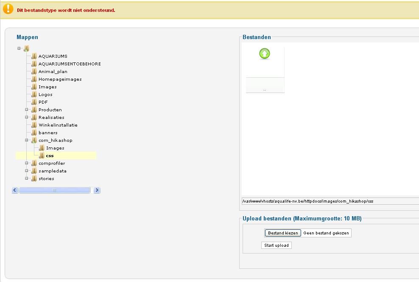The width and height of the screenshot is (419, 282).
Task: Click Bestand kiezen file chooser button
Action: click(x=283, y=233)
